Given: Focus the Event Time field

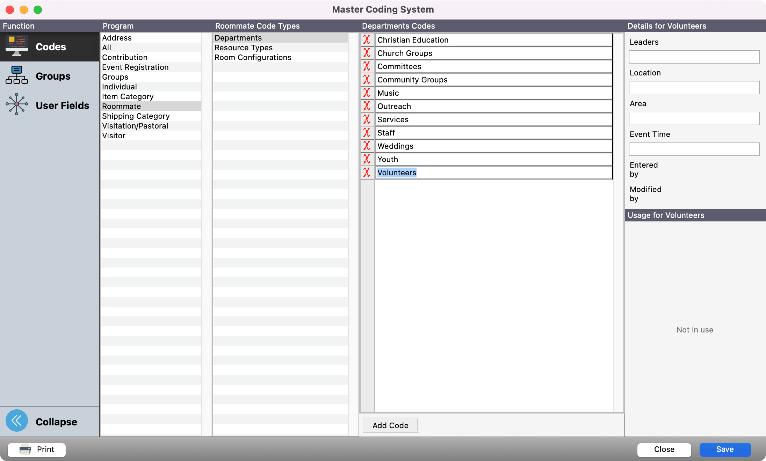Looking at the screenshot, I should point(694,149).
